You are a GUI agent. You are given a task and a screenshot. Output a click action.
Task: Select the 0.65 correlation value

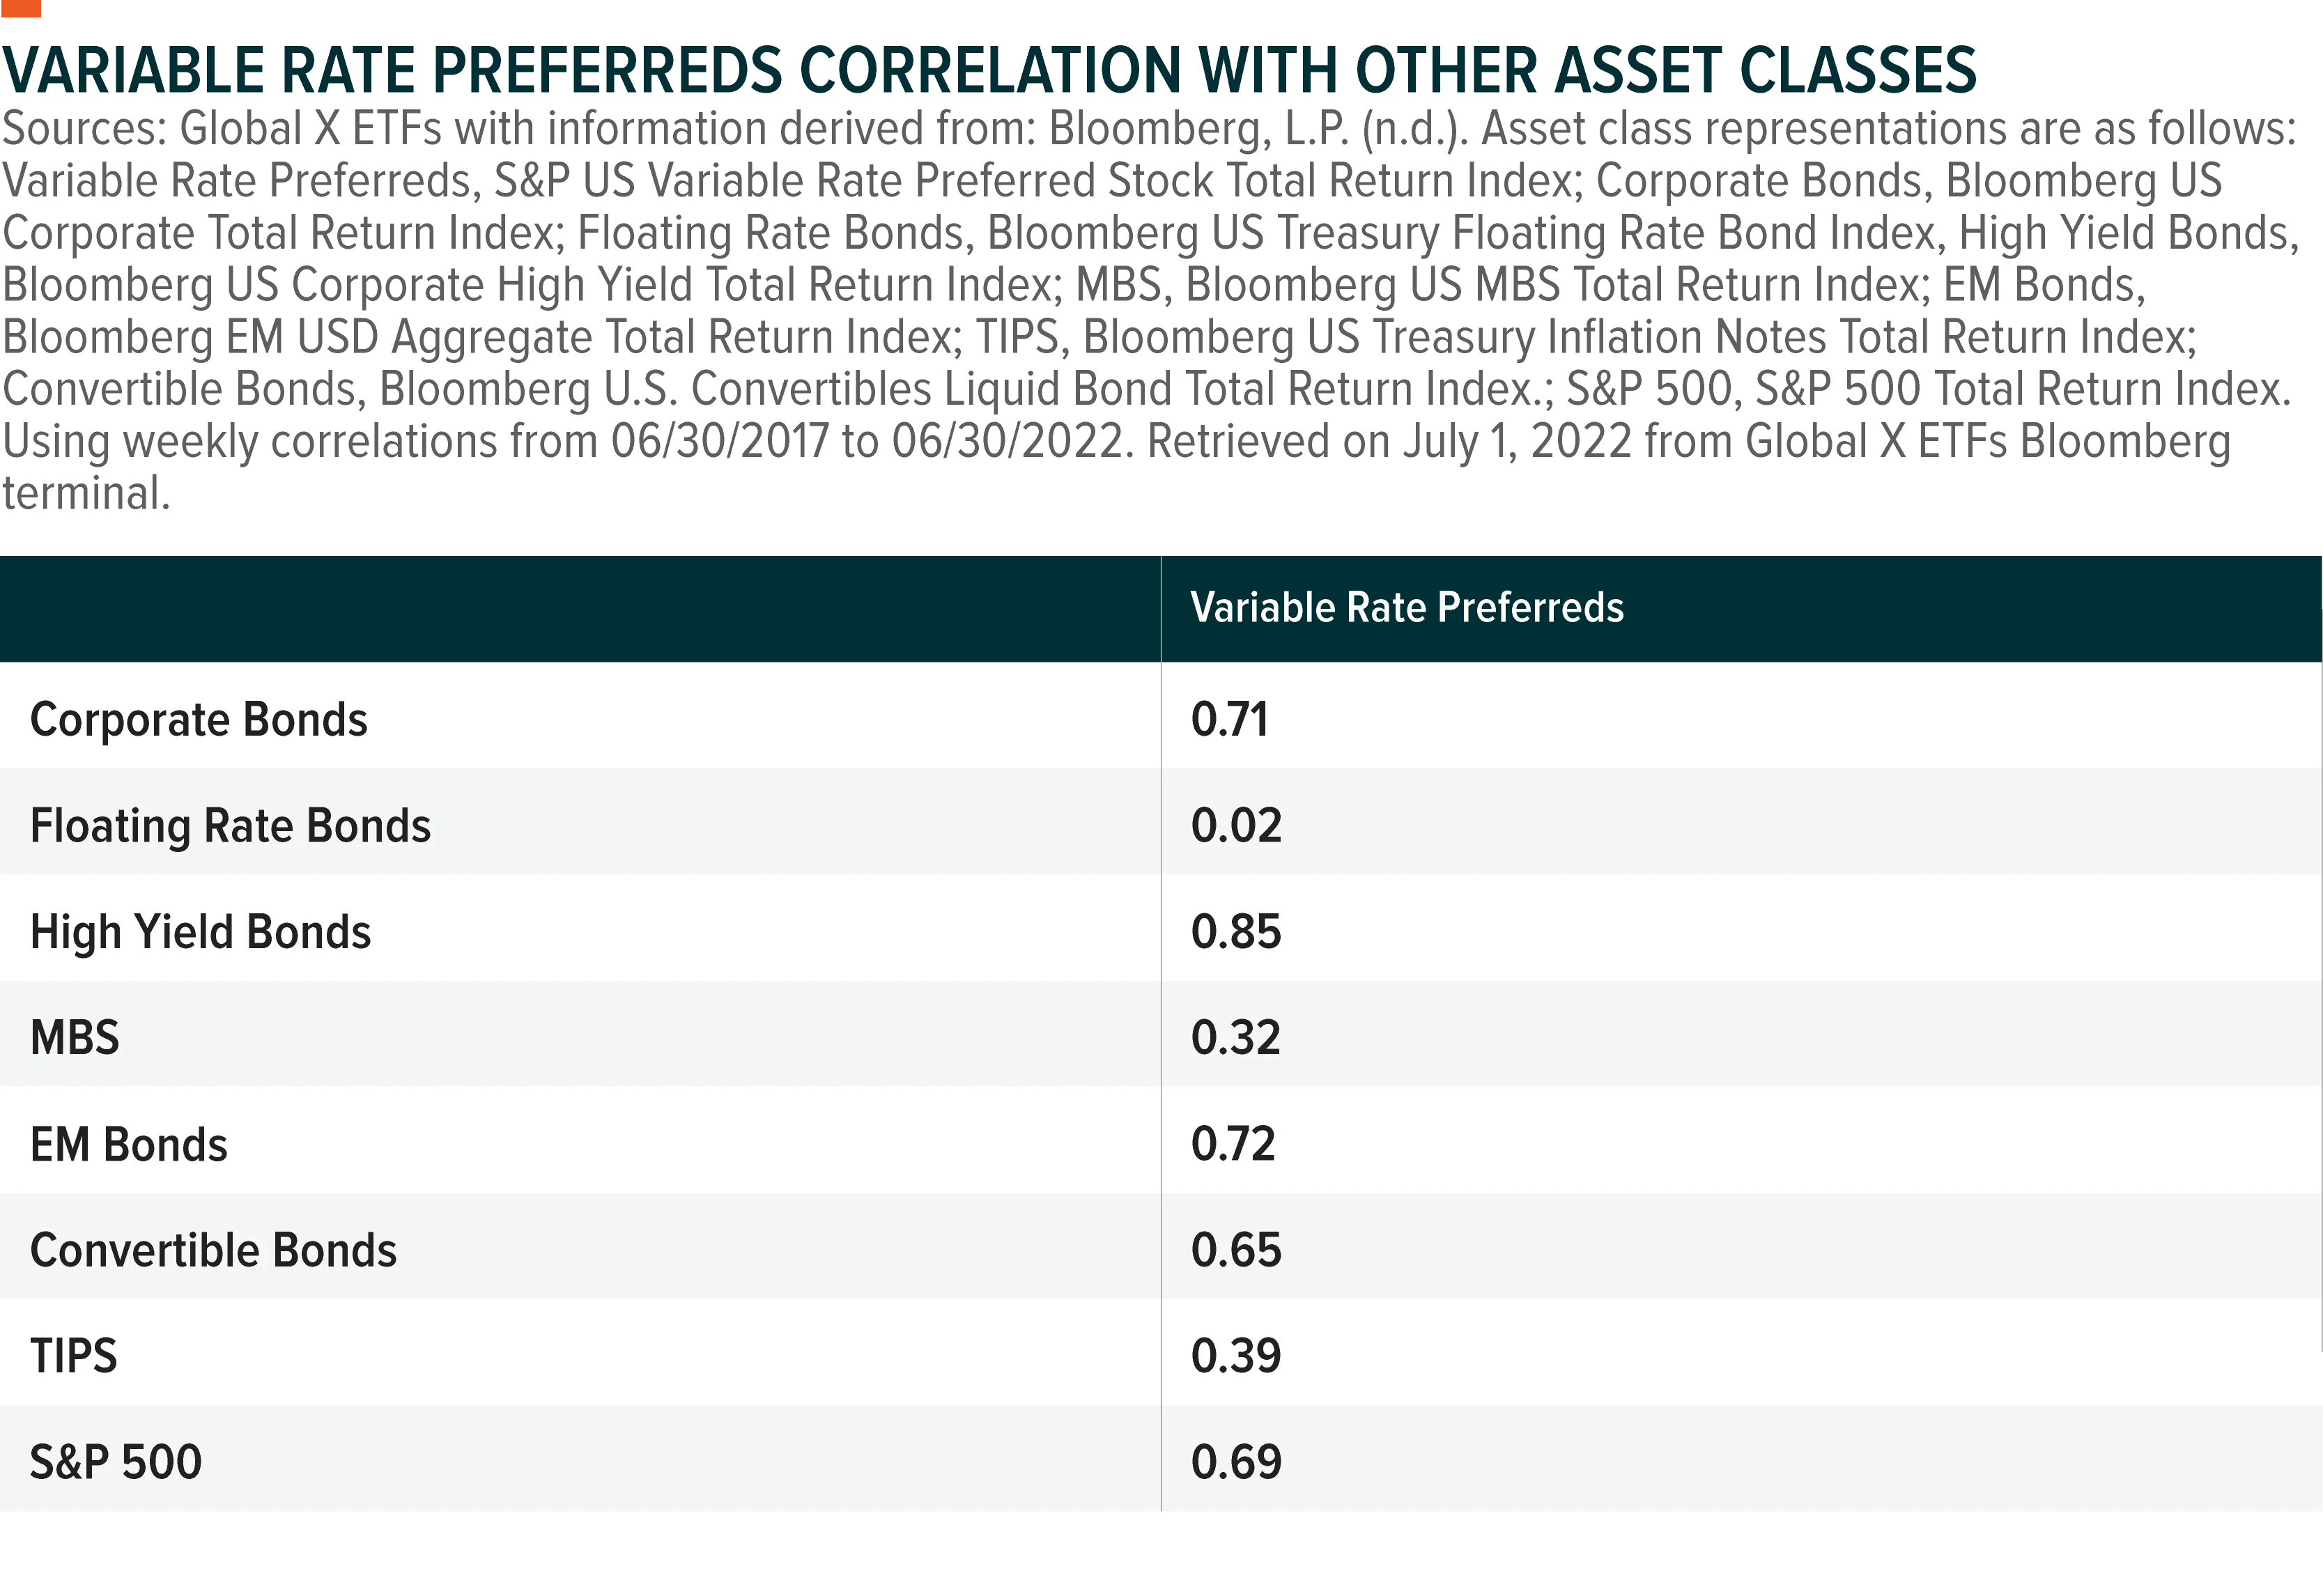tap(1236, 1250)
